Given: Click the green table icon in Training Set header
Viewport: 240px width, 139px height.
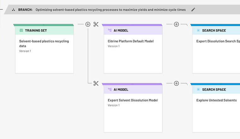Looking at the screenshot, I should 21,30.
